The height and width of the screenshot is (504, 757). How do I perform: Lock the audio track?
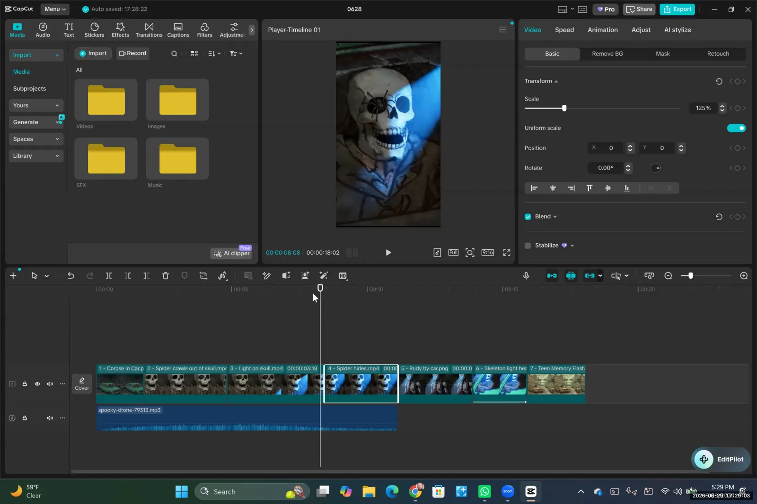(x=25, y=418)
